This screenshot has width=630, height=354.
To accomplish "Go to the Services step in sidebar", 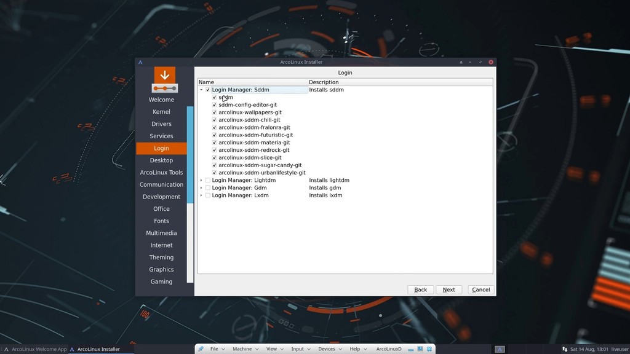I will coord(162,136).
